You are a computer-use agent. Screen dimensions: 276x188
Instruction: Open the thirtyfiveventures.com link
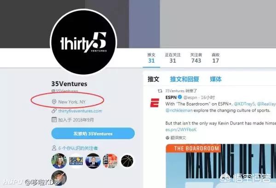[x=80, y=111]
